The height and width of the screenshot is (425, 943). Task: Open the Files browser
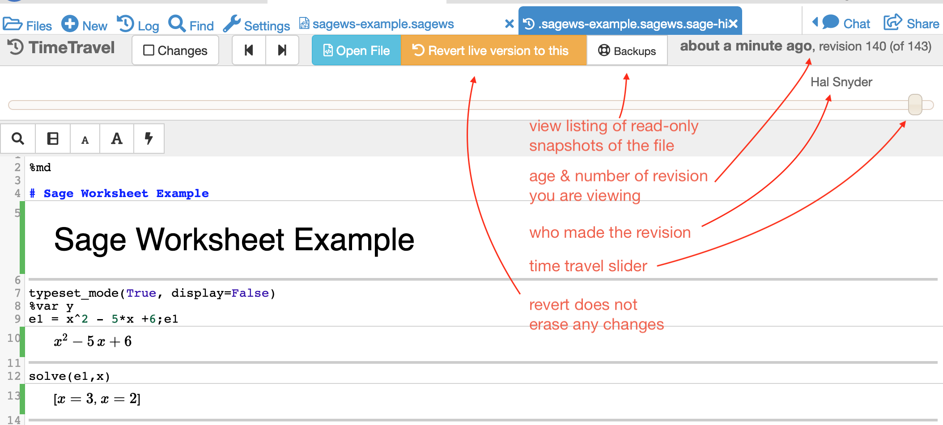coord(27,25)
